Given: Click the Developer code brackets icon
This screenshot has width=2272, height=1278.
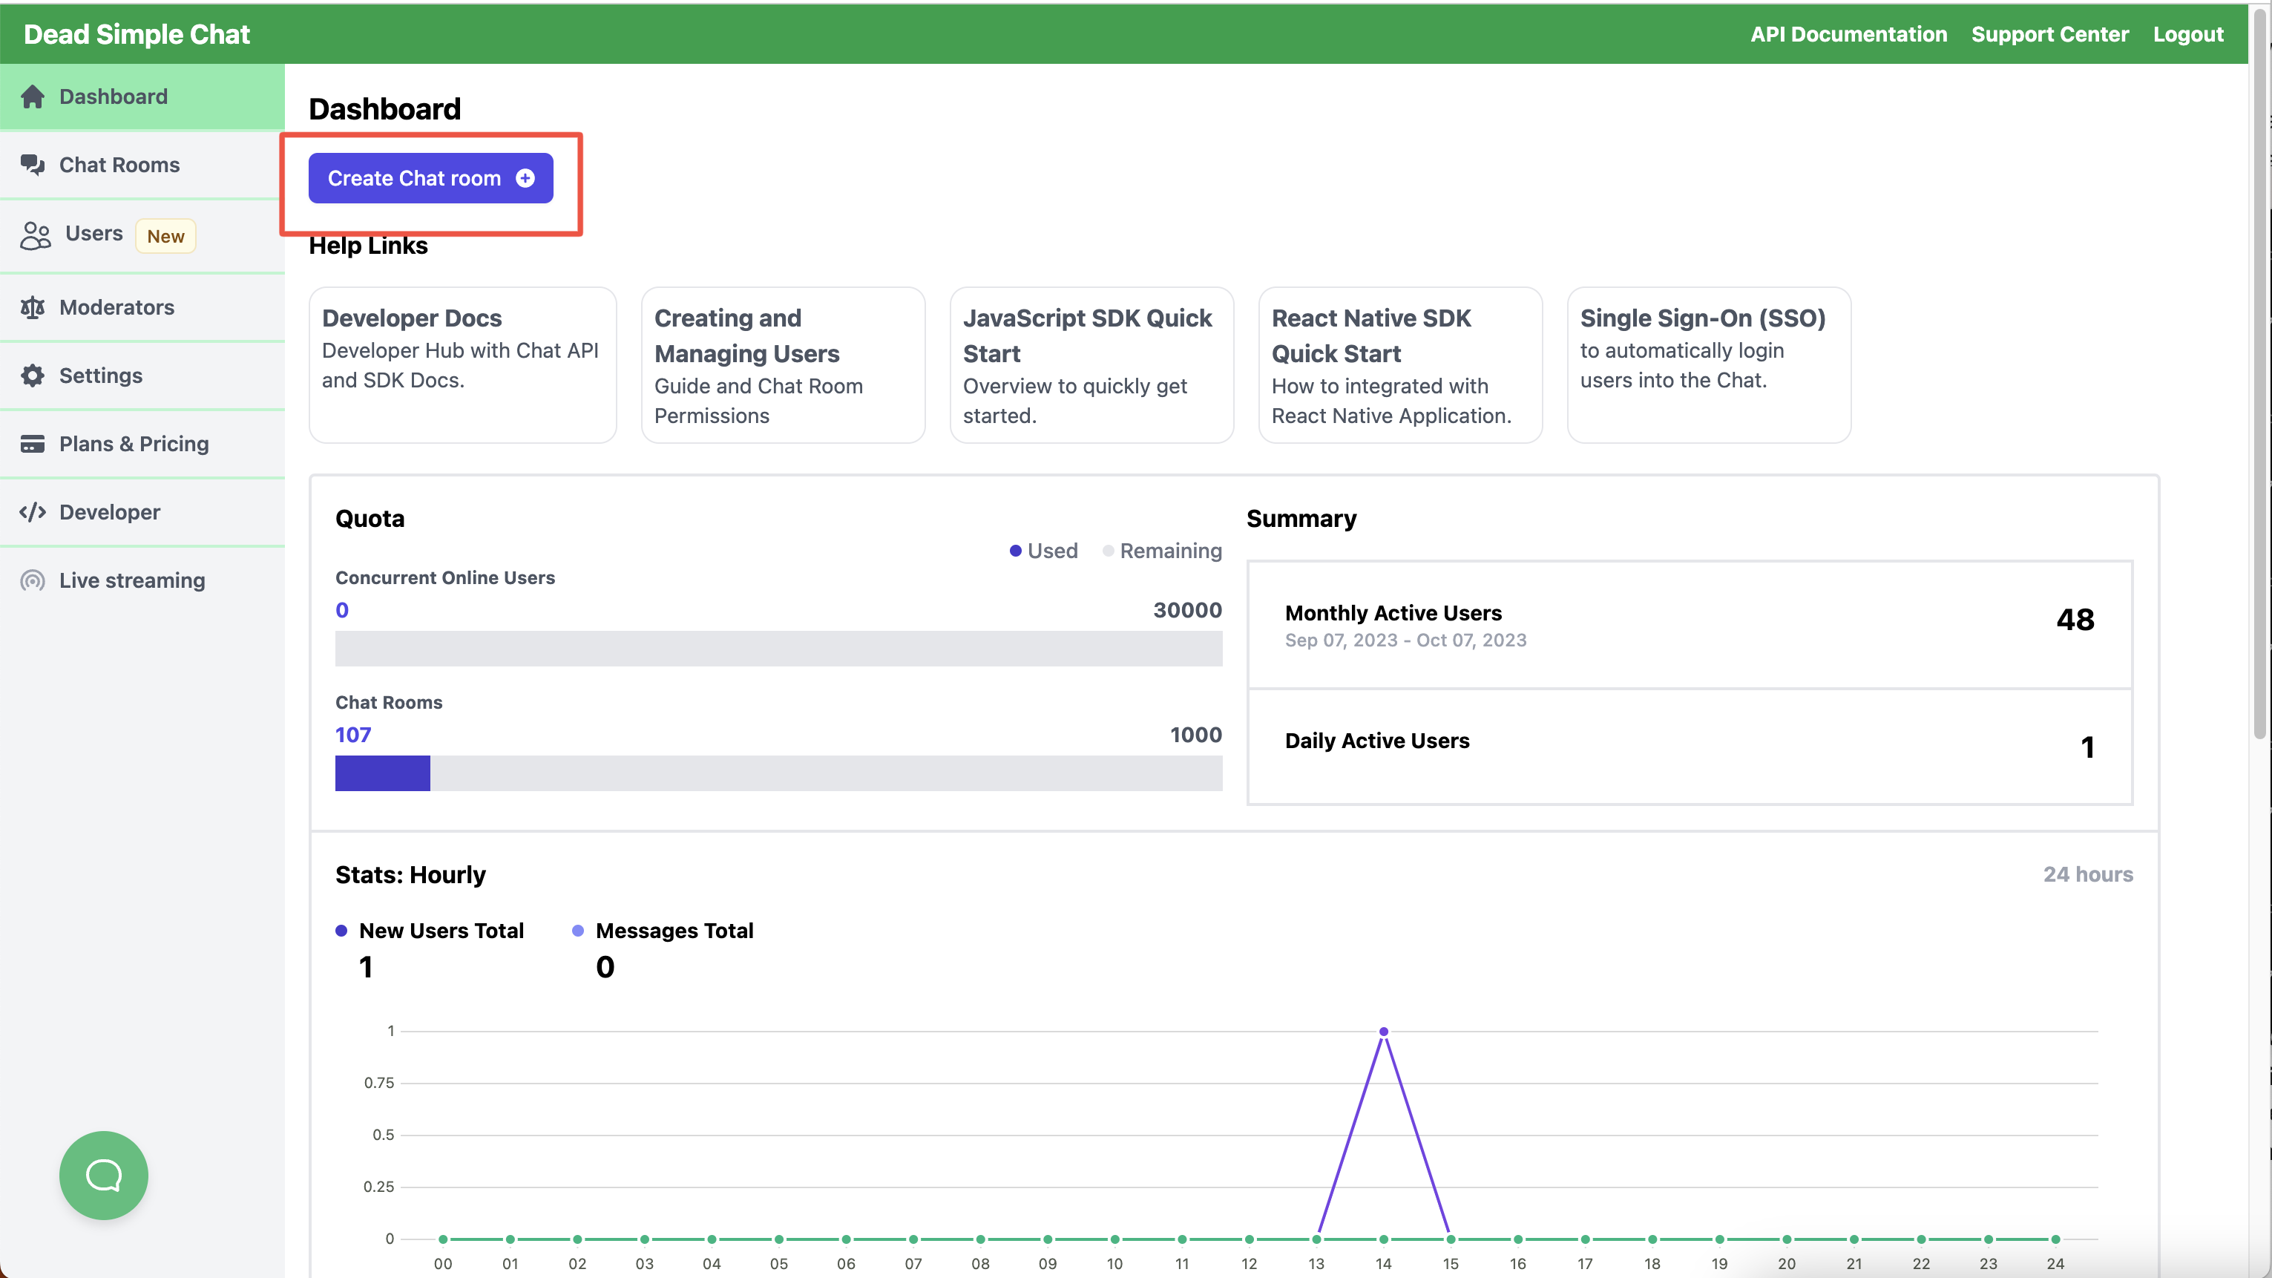Looking at the screenshot, I should click(x=33, y=512).
